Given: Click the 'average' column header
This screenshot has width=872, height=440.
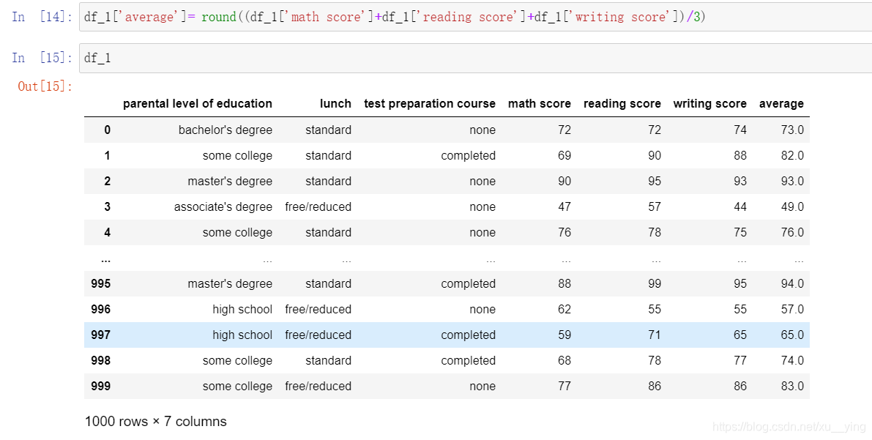Looking at the screenshot, I should 781,103.
